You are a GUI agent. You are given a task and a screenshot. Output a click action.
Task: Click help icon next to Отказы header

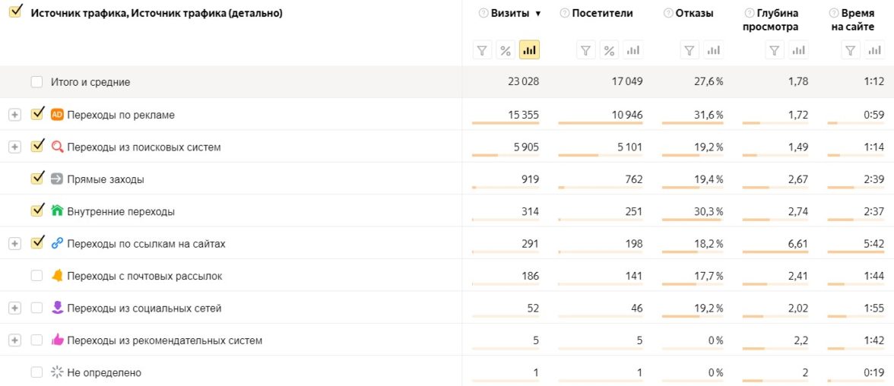click(668, 13)
